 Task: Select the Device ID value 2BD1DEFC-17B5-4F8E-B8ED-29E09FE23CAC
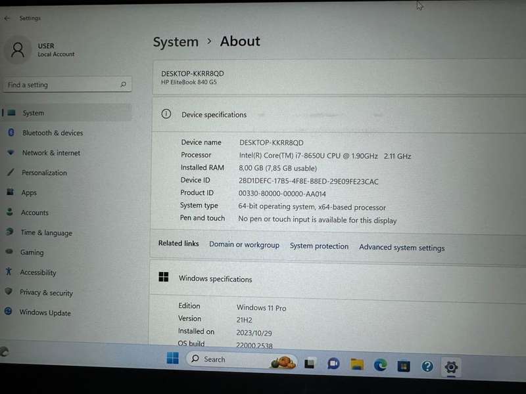coord(308,181)
